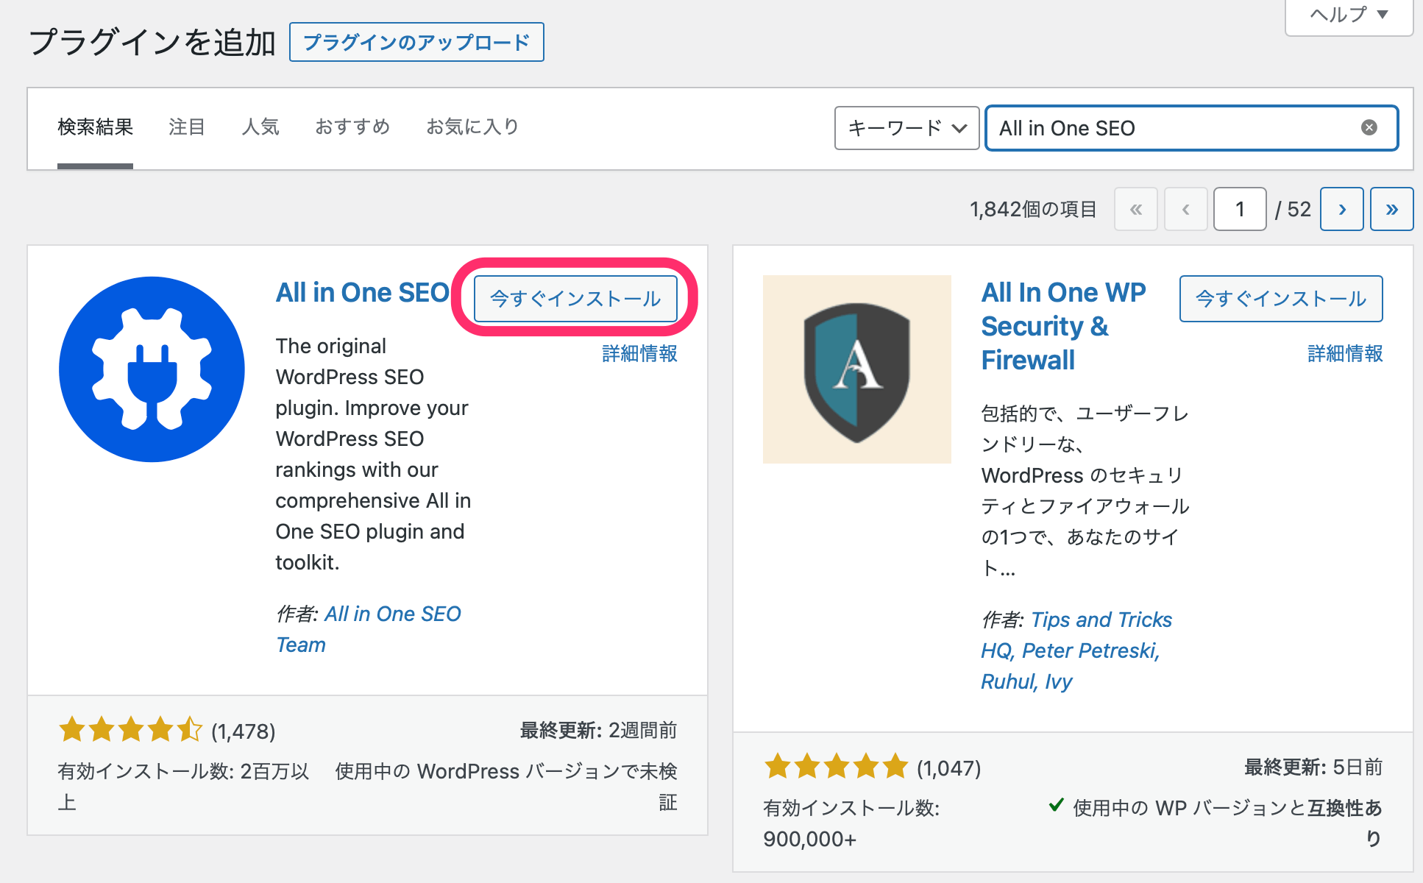Click the previous page arrow button
This screenshot has height=883, width=1423.
(1185, 210)
